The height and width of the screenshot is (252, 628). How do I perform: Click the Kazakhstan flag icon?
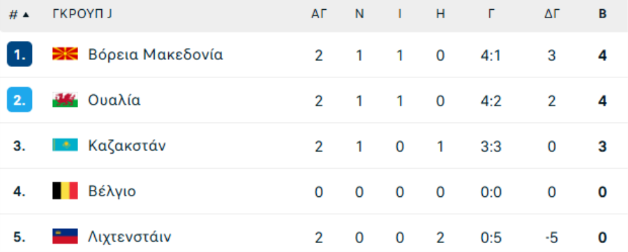point(65,145)
